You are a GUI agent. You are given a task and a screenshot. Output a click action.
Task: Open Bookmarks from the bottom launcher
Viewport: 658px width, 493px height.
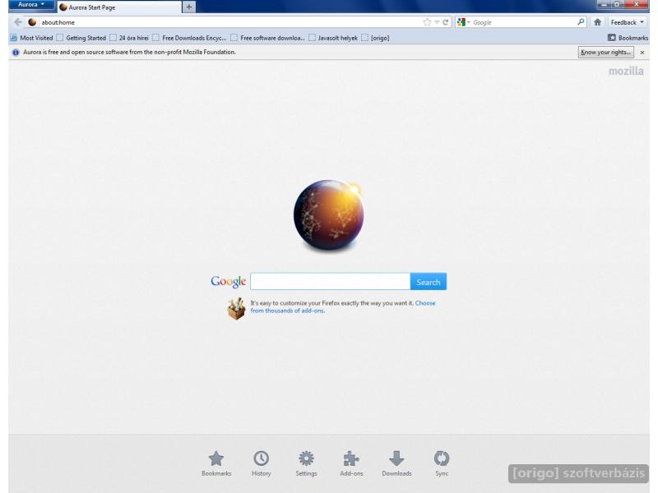coord(216,463)
